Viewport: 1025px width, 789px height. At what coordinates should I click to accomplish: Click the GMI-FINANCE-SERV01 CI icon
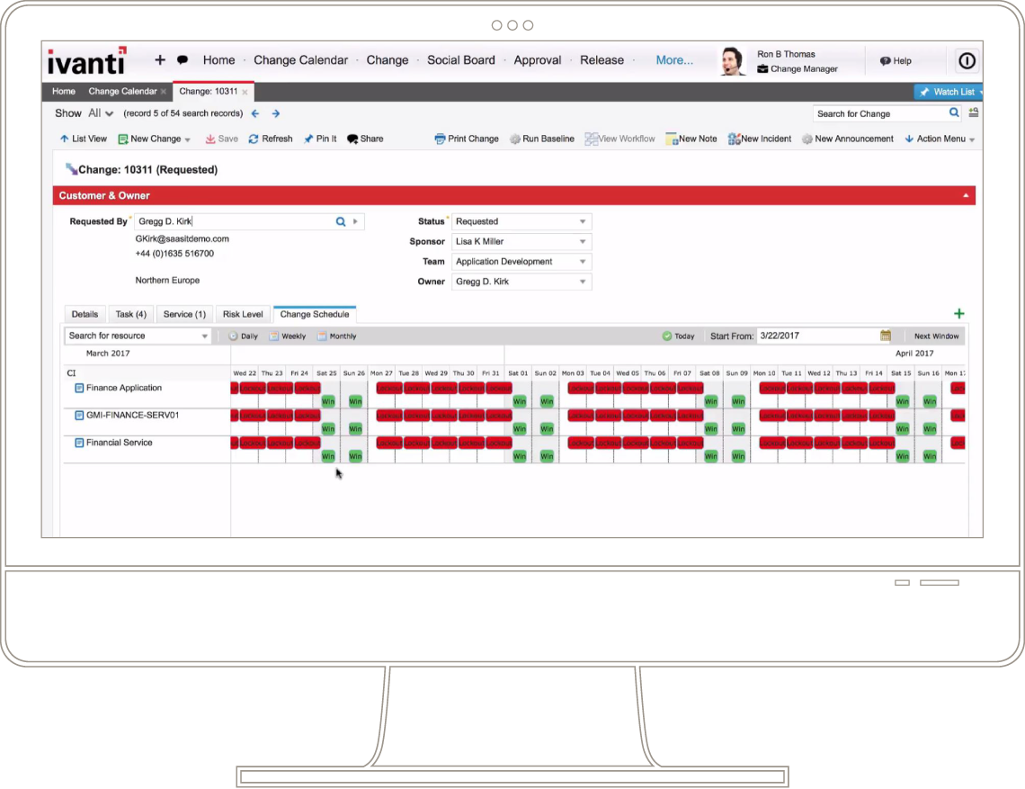79,416
